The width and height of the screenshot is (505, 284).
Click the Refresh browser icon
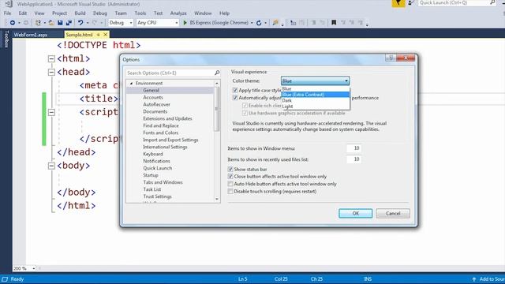pos(259,23)
